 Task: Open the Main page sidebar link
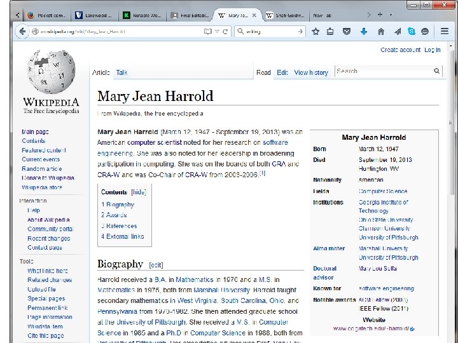pos(36,132)
